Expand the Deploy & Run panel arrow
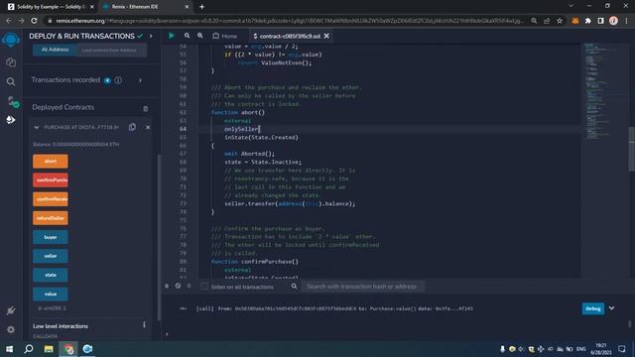This screenshot has width=635, height=357. 151,36
